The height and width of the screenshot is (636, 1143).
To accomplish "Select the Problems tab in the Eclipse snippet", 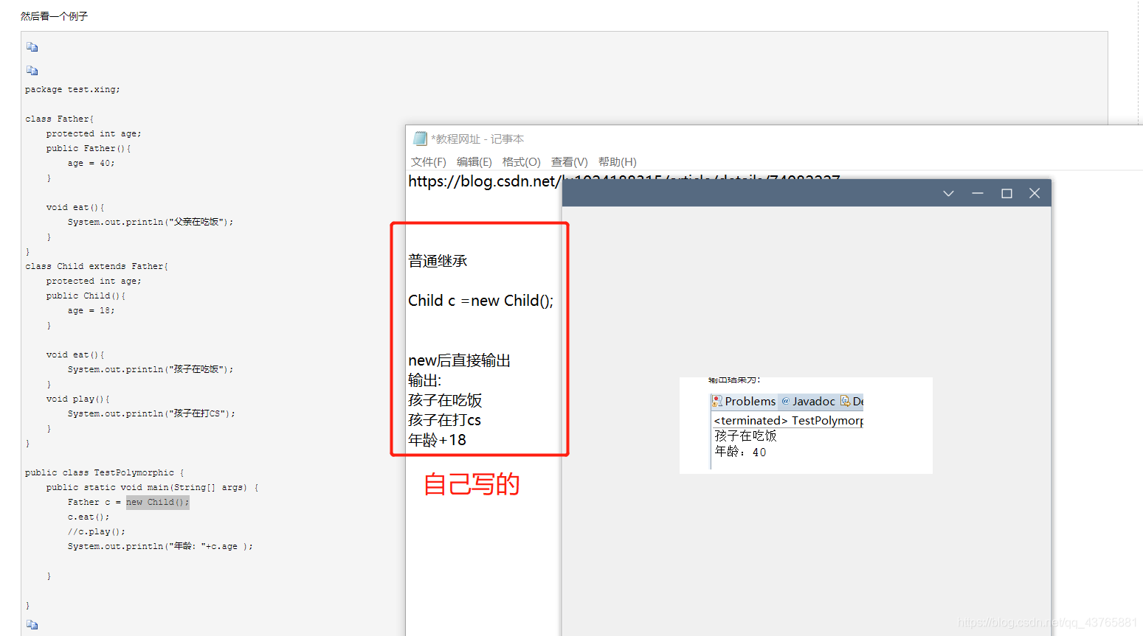I will [x=744, y=402].
